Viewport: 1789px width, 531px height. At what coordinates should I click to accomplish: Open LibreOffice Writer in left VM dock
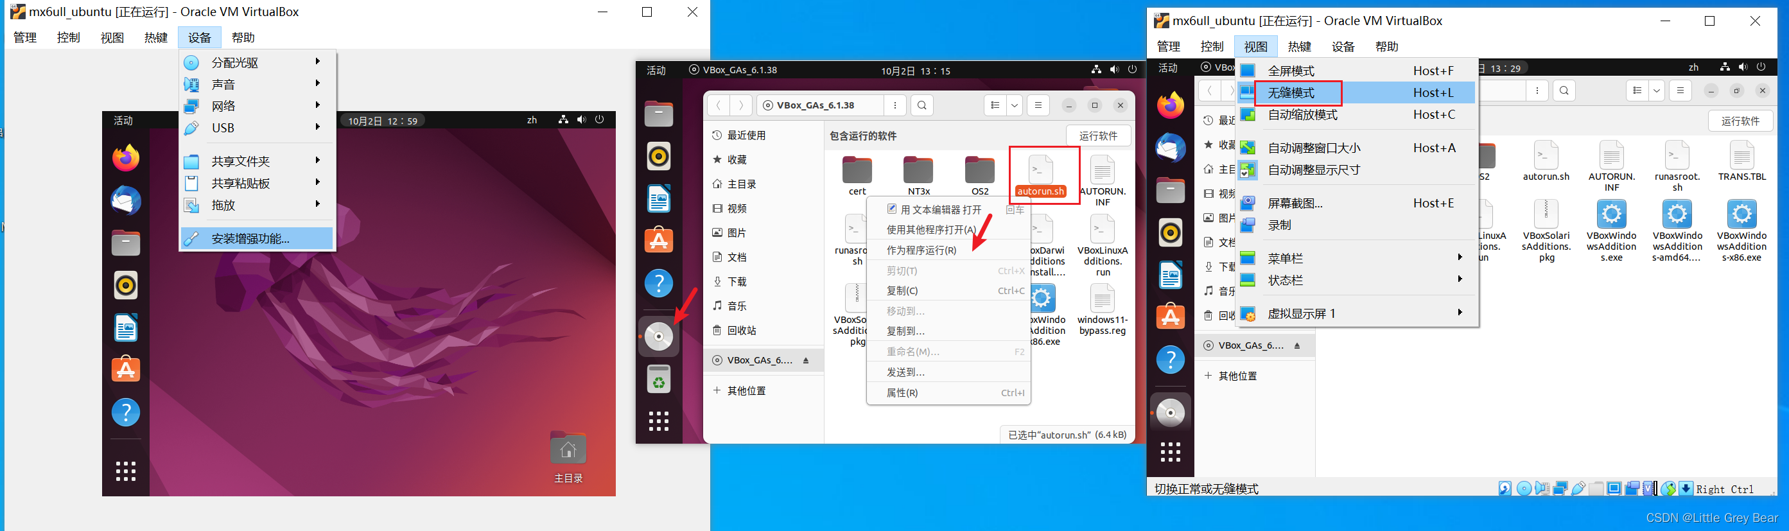tap(126, 327)
